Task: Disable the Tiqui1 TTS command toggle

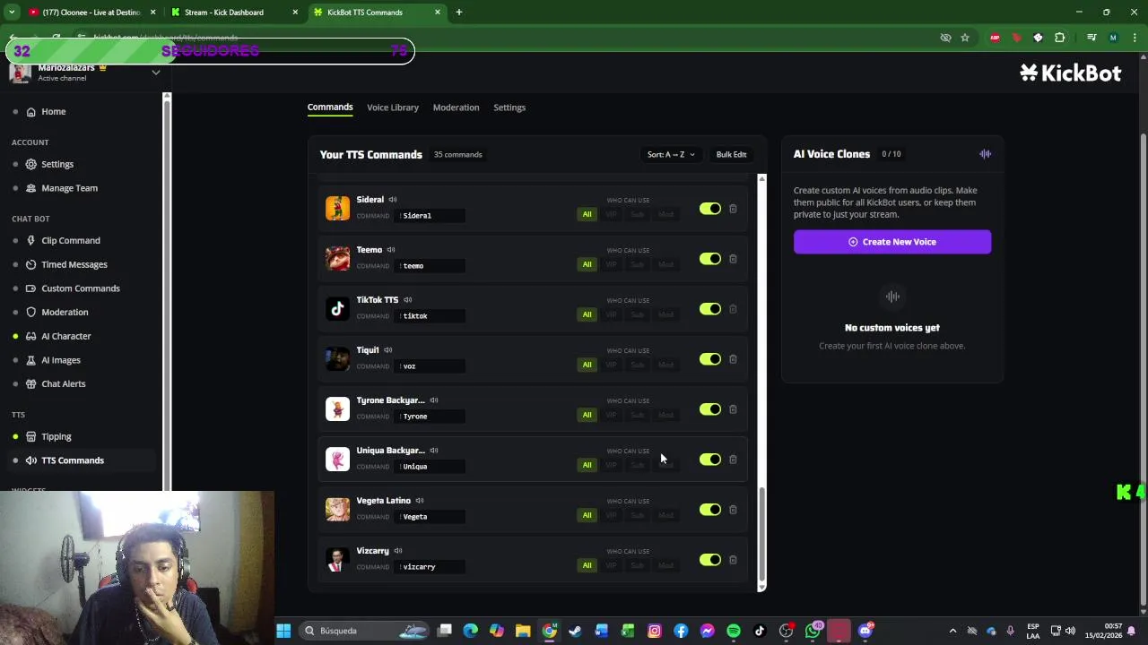Action: pos(710,359)
